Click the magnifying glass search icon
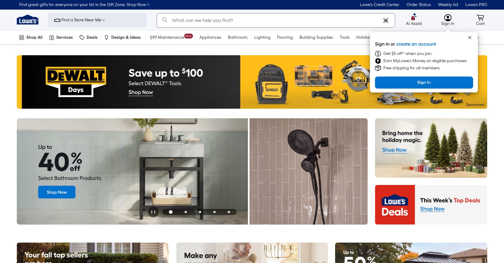This screenshot has height=263, width=504. (x=165, y=20)
